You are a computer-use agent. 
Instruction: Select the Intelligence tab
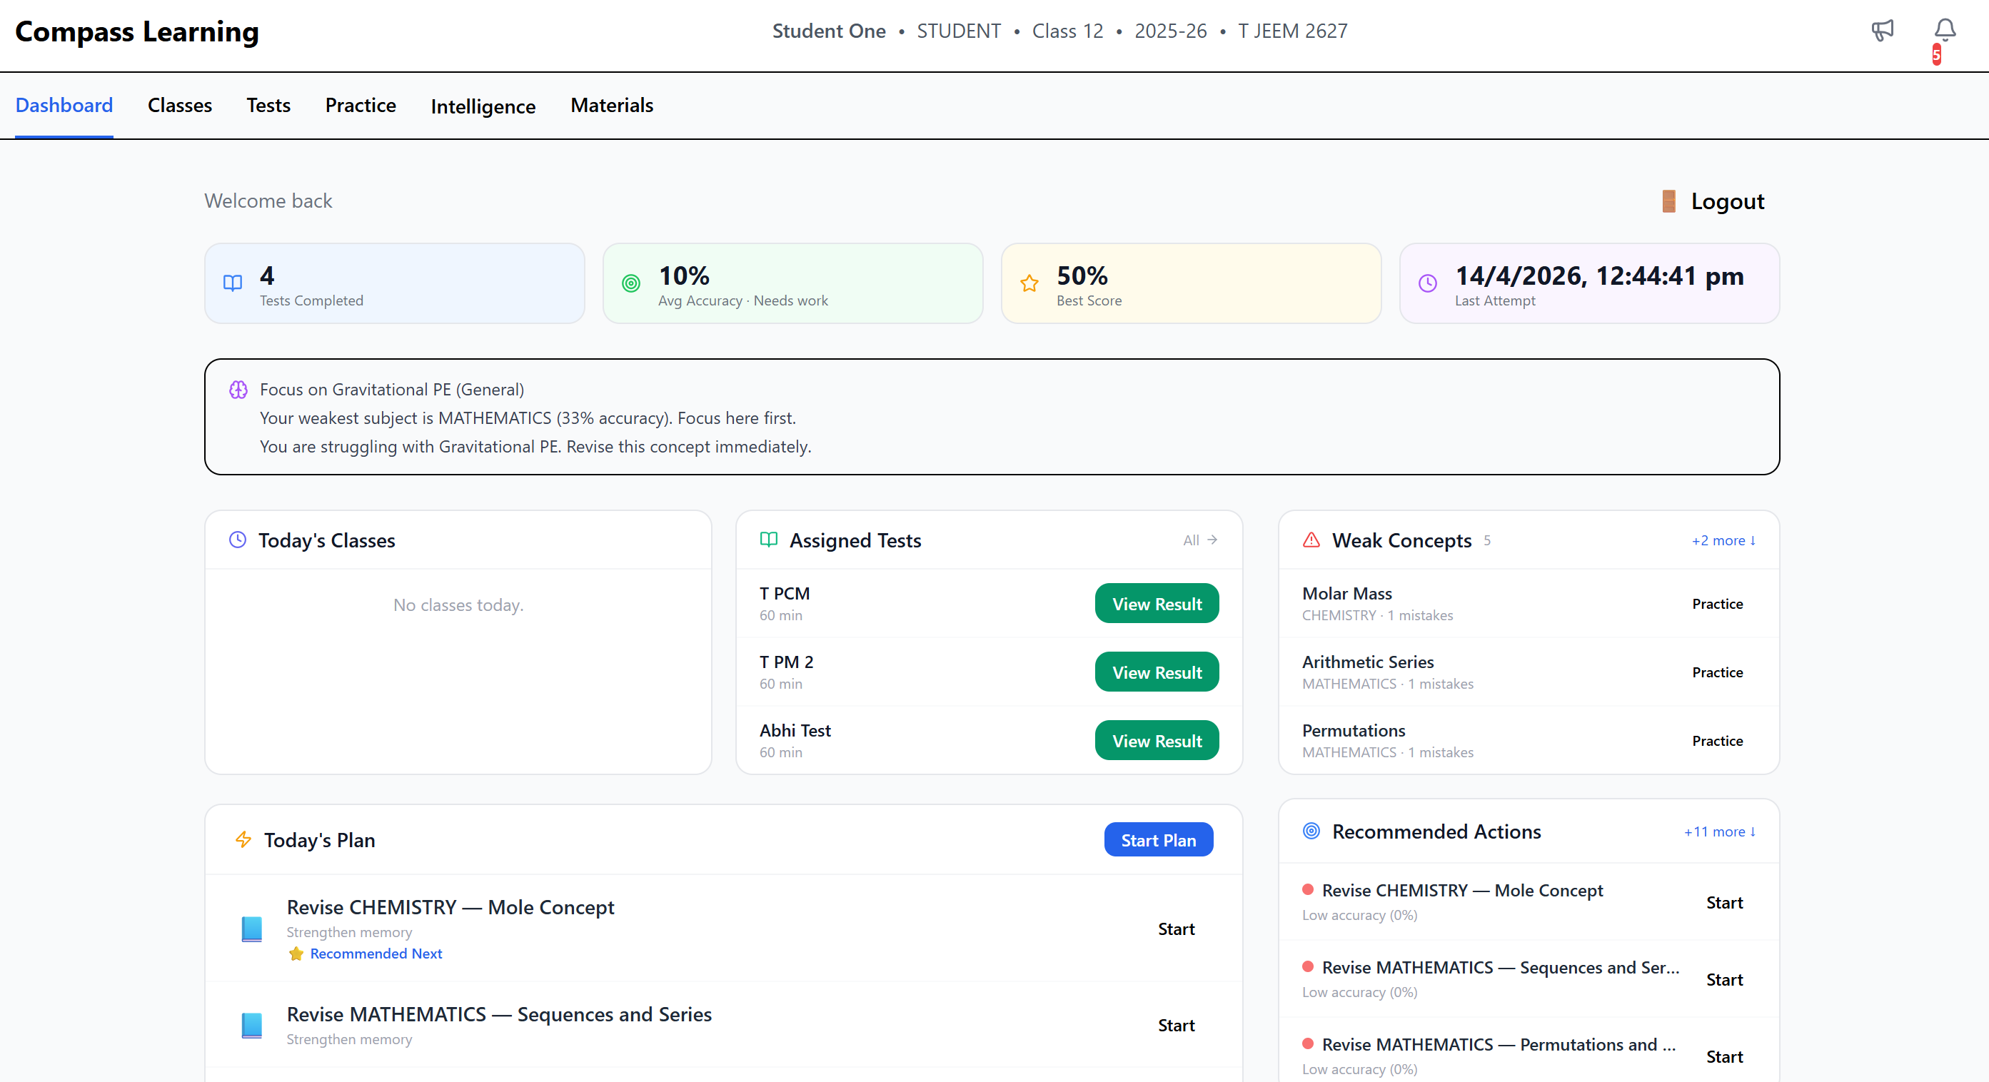coord(483,106)
